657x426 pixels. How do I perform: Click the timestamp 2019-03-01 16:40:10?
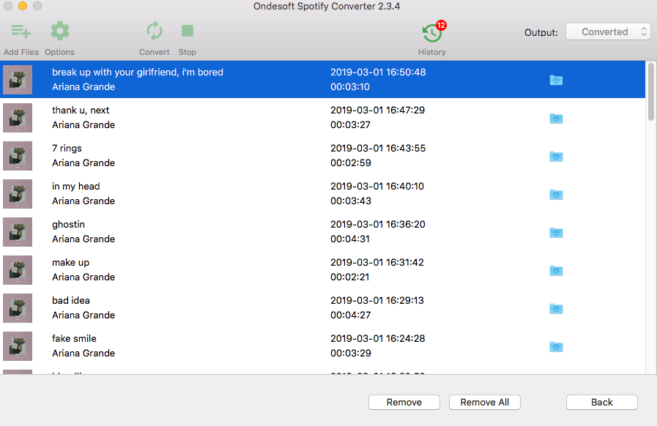pos(377,187)
